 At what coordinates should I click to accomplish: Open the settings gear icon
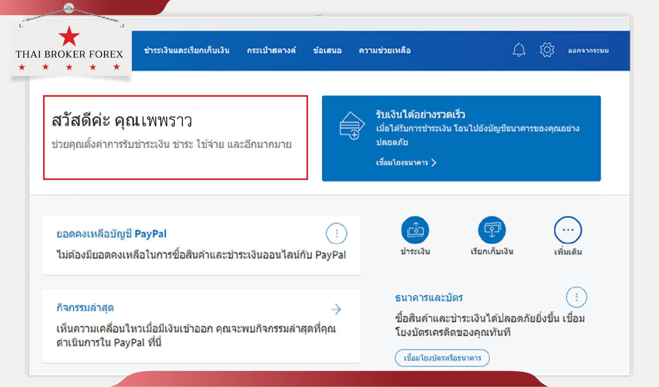[547, 50]
